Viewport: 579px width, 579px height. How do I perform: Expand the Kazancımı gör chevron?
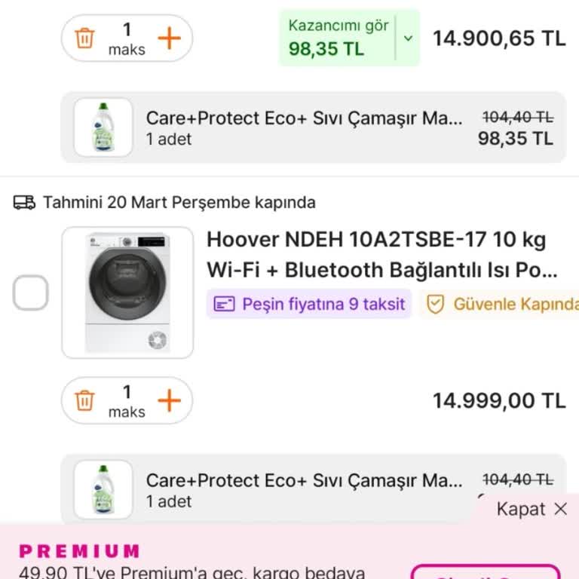tap(408, 38)
